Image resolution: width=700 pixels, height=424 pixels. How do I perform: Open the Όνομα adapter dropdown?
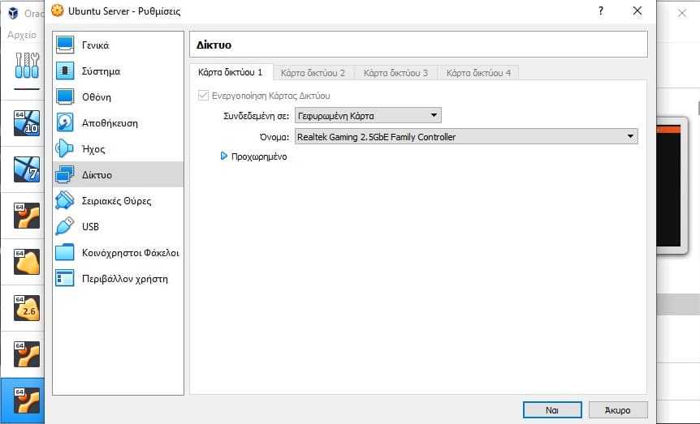pyautogui.click(x=466, y=136)
